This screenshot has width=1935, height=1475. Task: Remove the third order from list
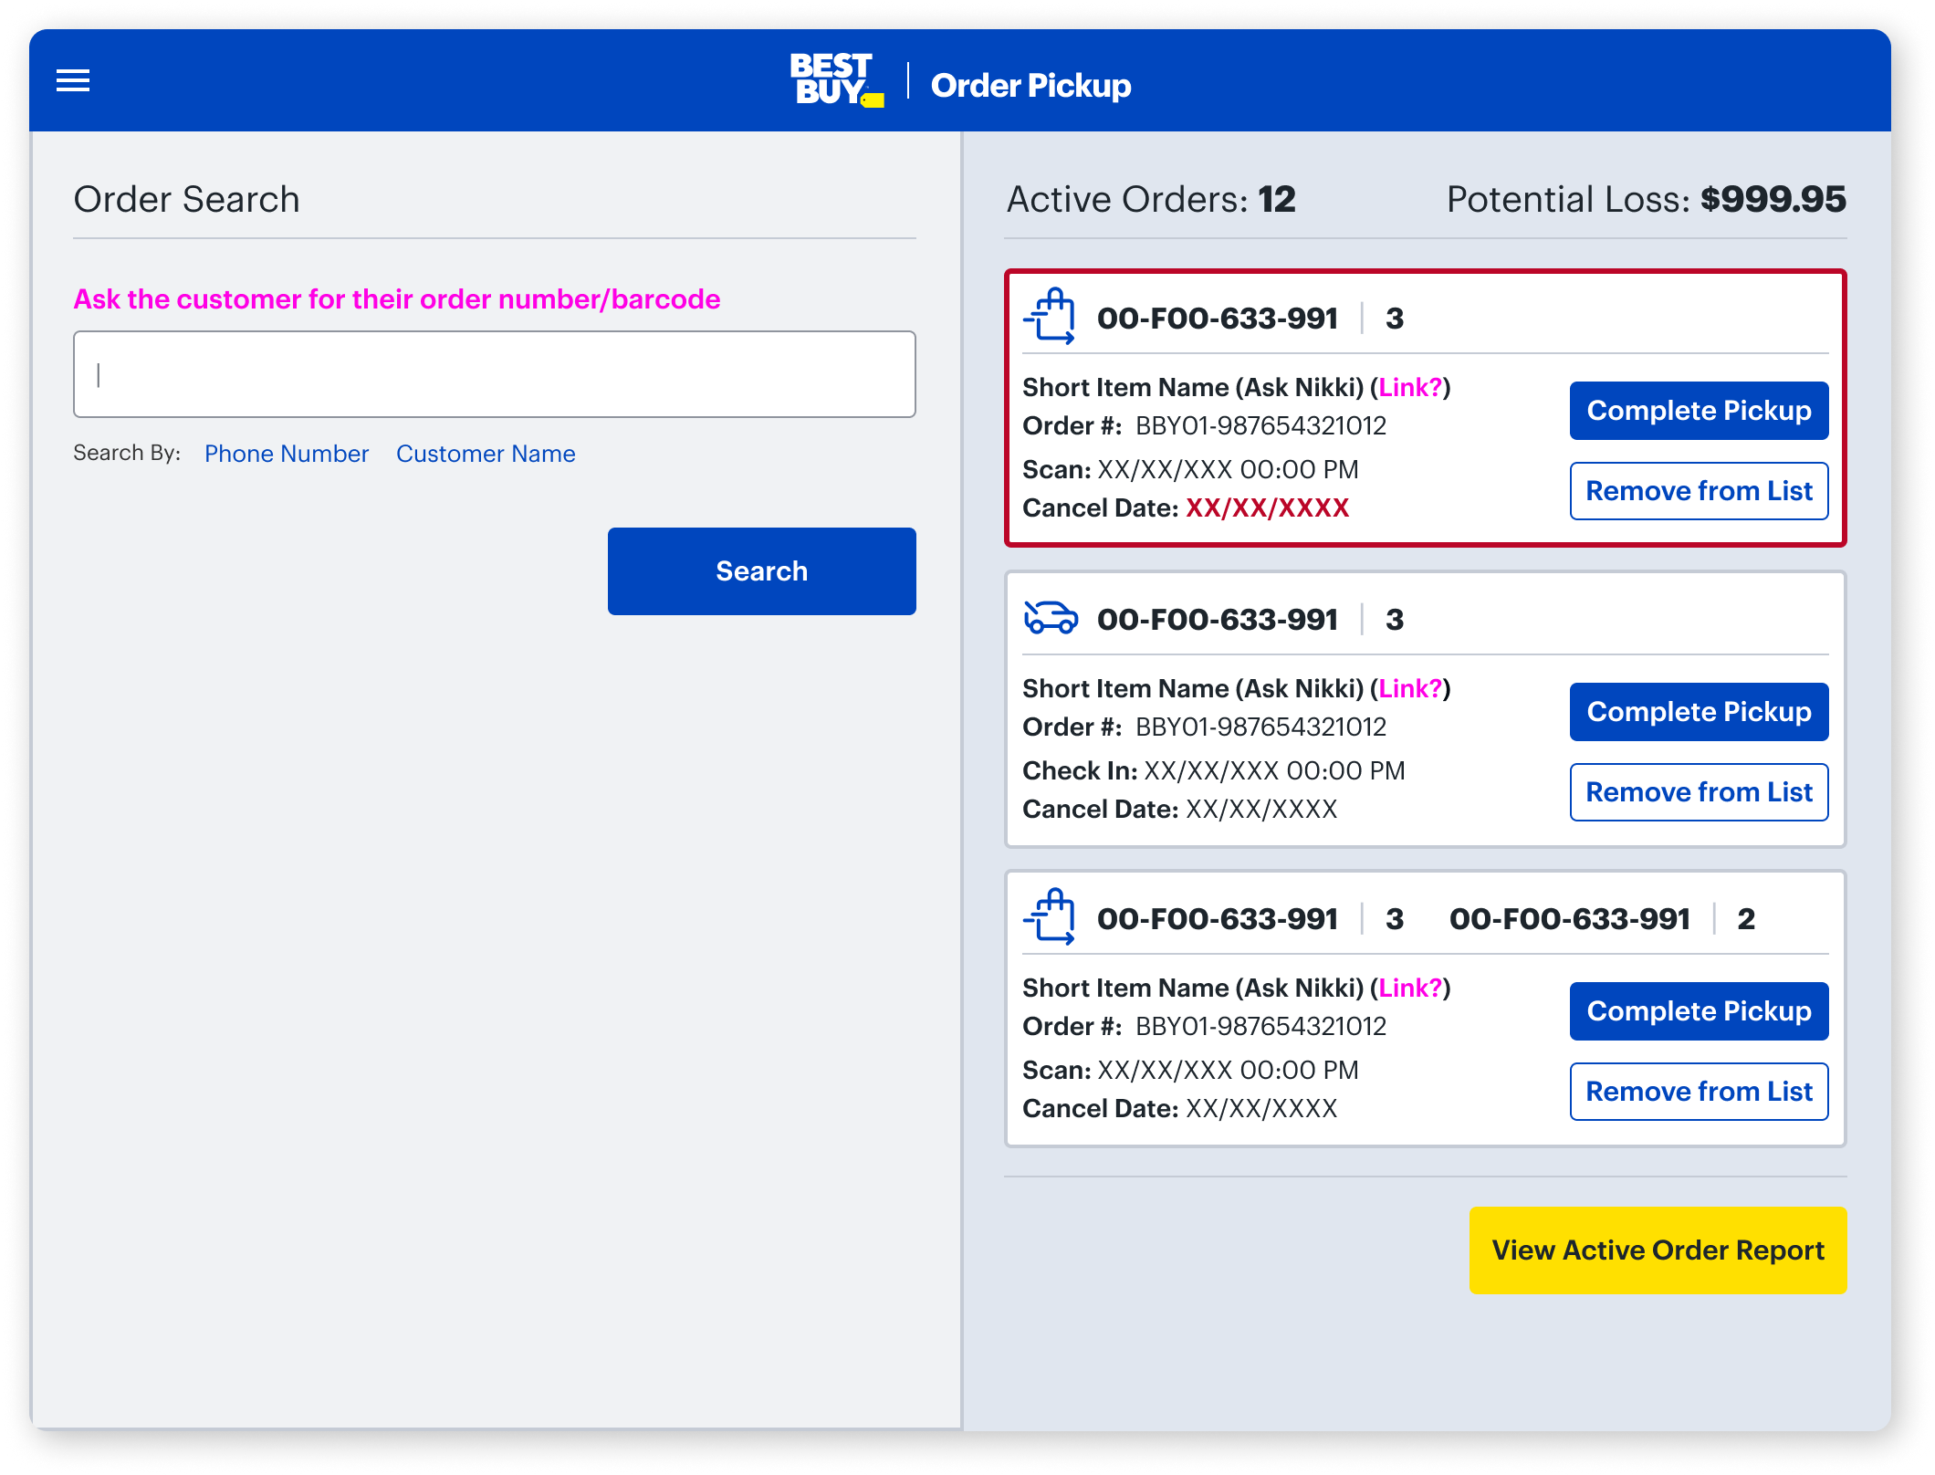[x=1699, y=1092]
